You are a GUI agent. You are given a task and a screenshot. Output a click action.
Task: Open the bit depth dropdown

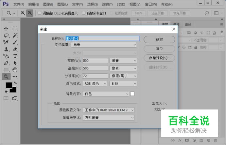[x=123, y=83]
